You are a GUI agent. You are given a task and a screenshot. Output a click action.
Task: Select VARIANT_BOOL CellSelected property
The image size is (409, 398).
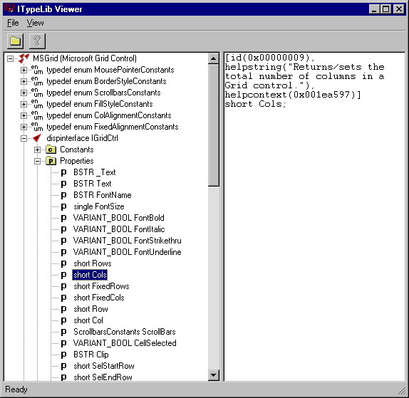tap(125, 343)
